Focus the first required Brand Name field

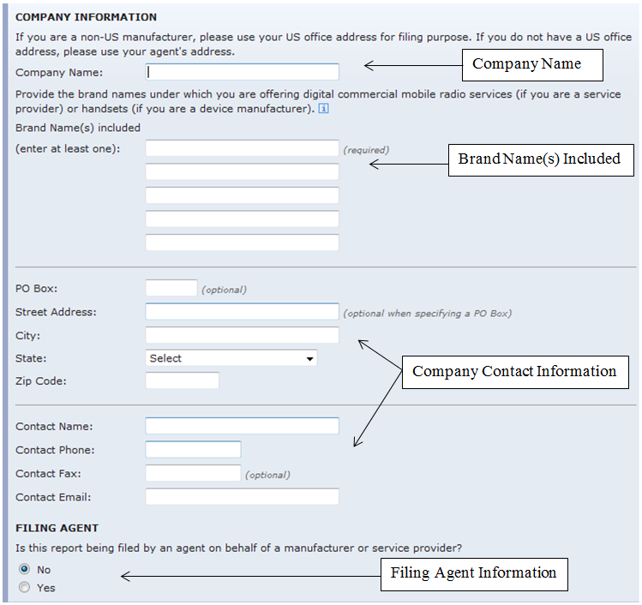click(243, 148)
